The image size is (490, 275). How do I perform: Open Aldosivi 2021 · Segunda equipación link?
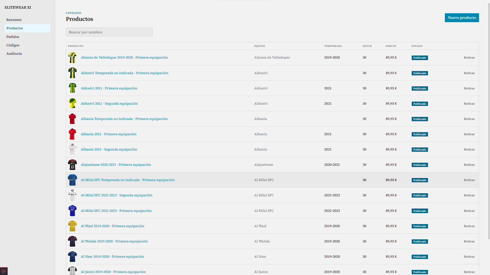tap(109, 103)
